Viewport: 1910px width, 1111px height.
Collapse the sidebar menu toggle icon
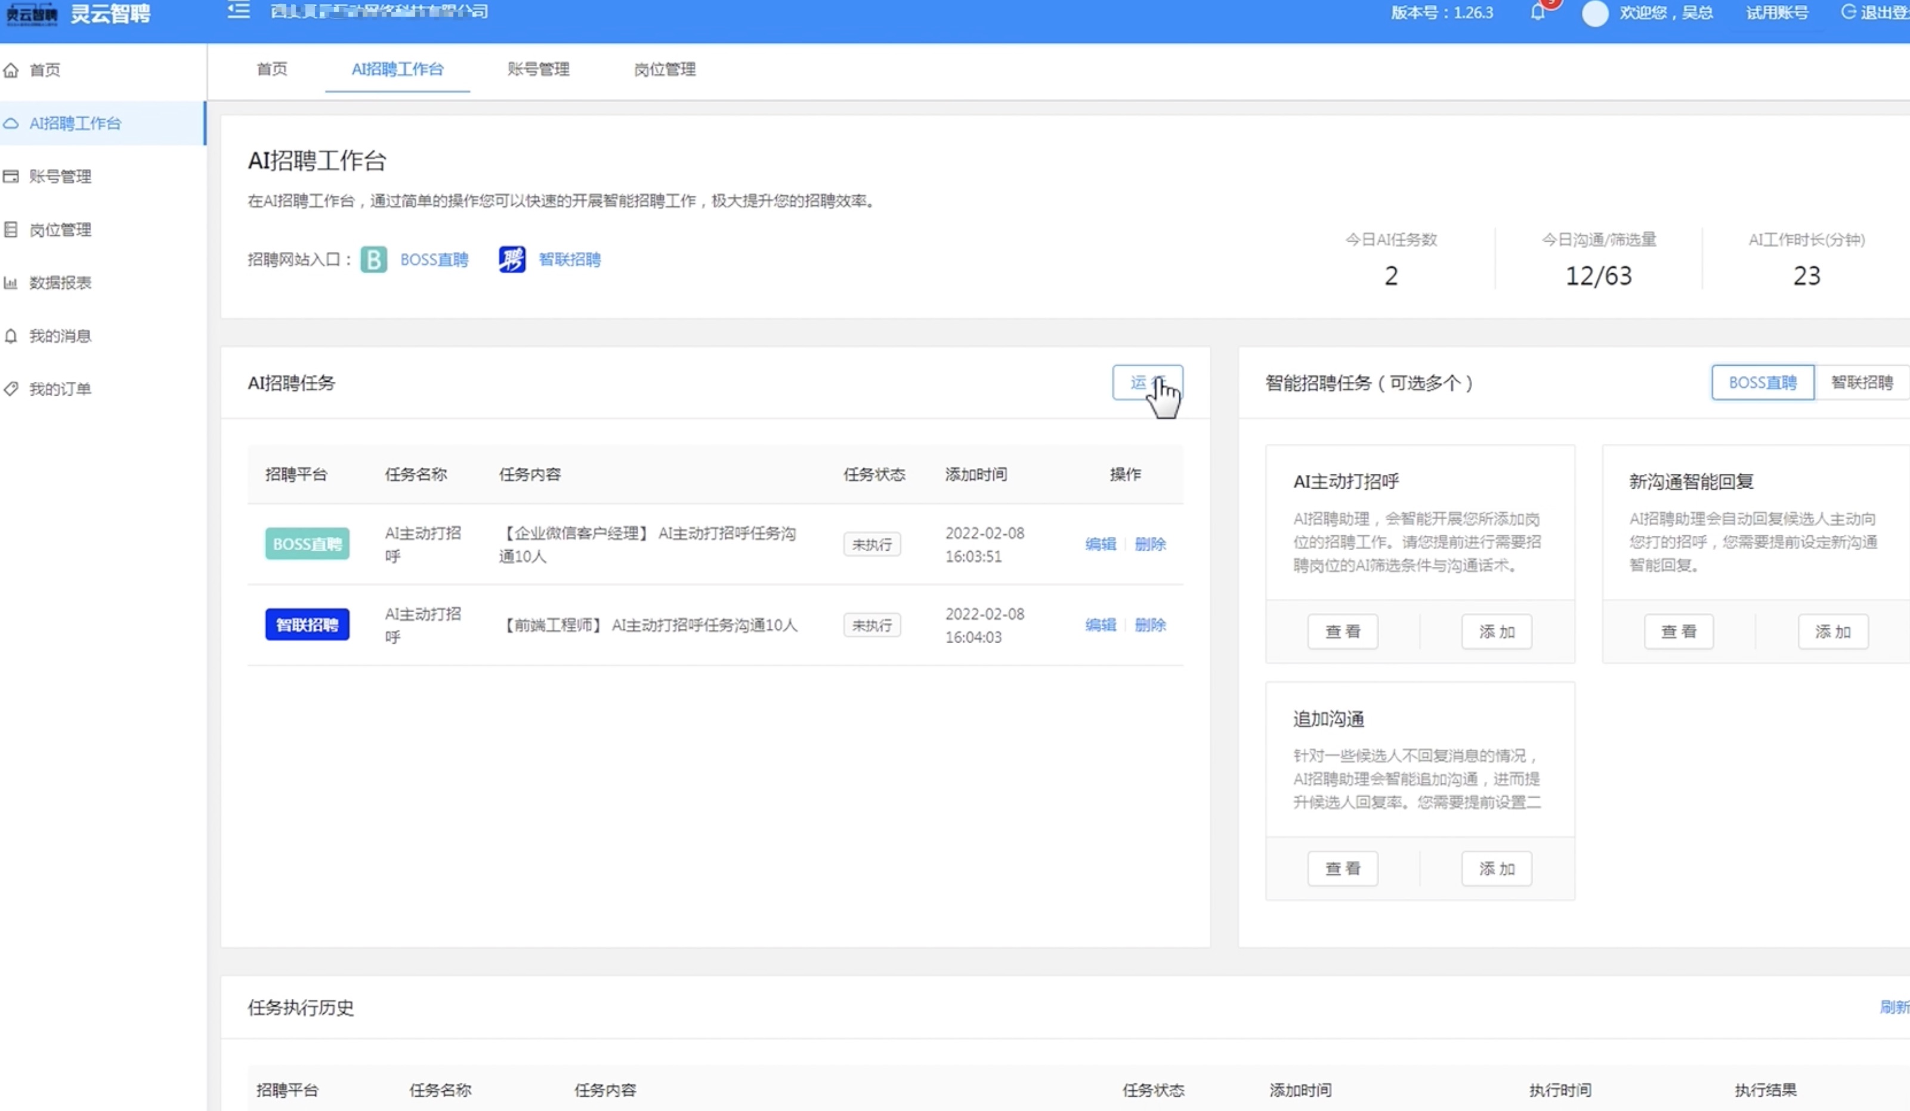coord(239,11)
